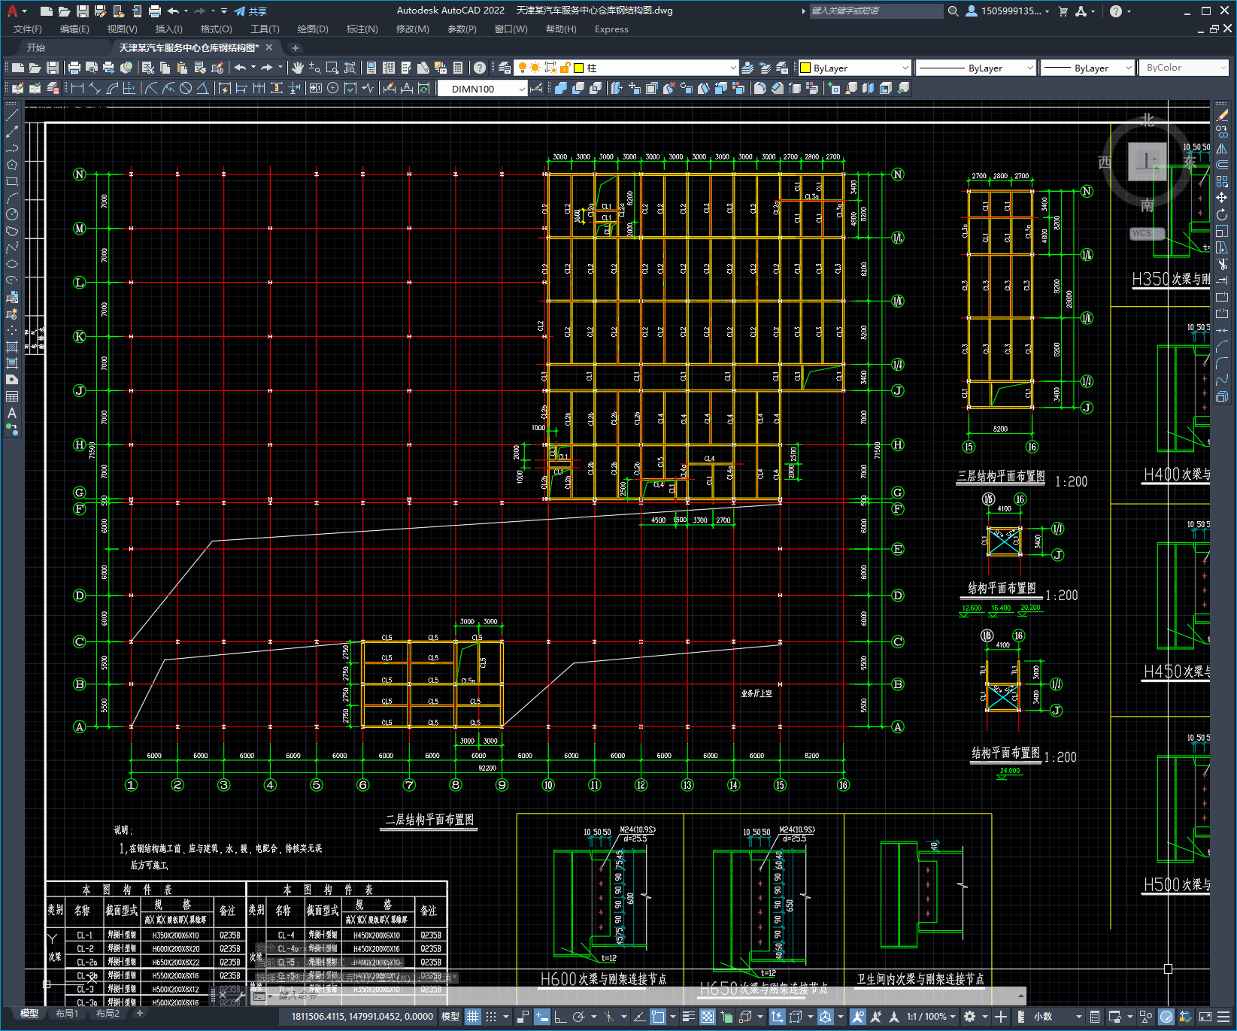Toggle Polar tracking in status bar

click(x=578, y=1017)
